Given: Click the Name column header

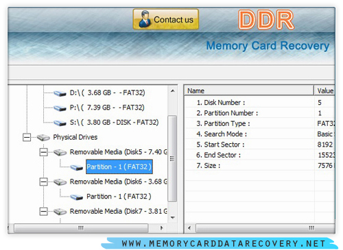Looking at the screenshot, I should [x=249, y=90].
